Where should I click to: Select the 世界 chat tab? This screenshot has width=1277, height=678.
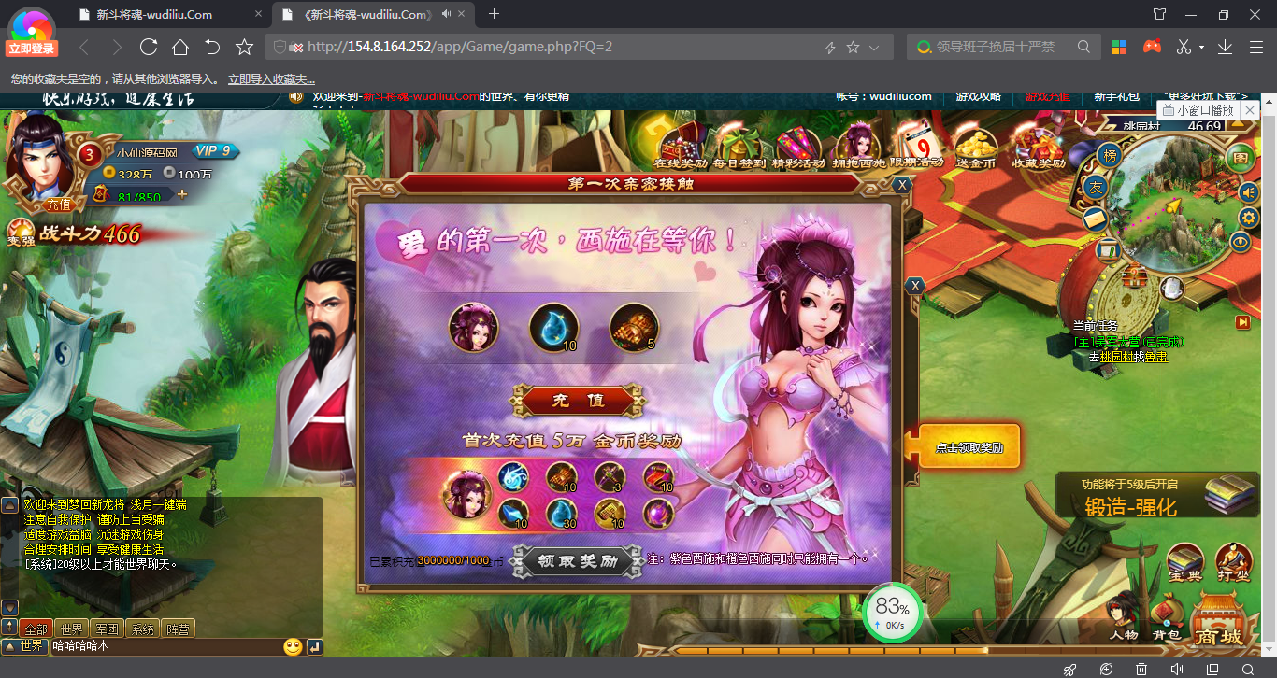click(71, 629)
